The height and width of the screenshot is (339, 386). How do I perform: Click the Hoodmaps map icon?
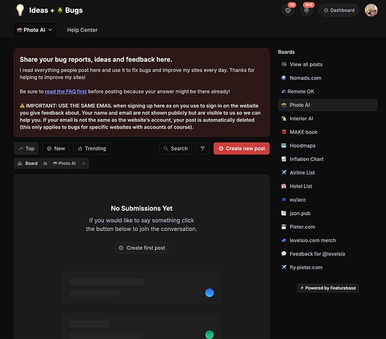(284, 146)
